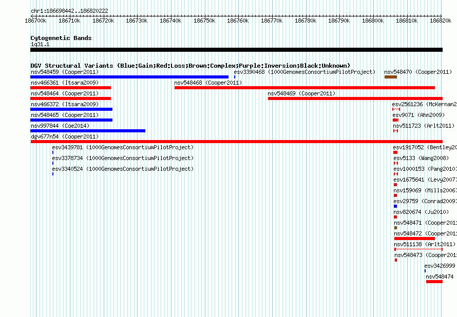457x317 pixels.
Task: Click the 186760k ruler position
Action: click(x=238, y=21)
